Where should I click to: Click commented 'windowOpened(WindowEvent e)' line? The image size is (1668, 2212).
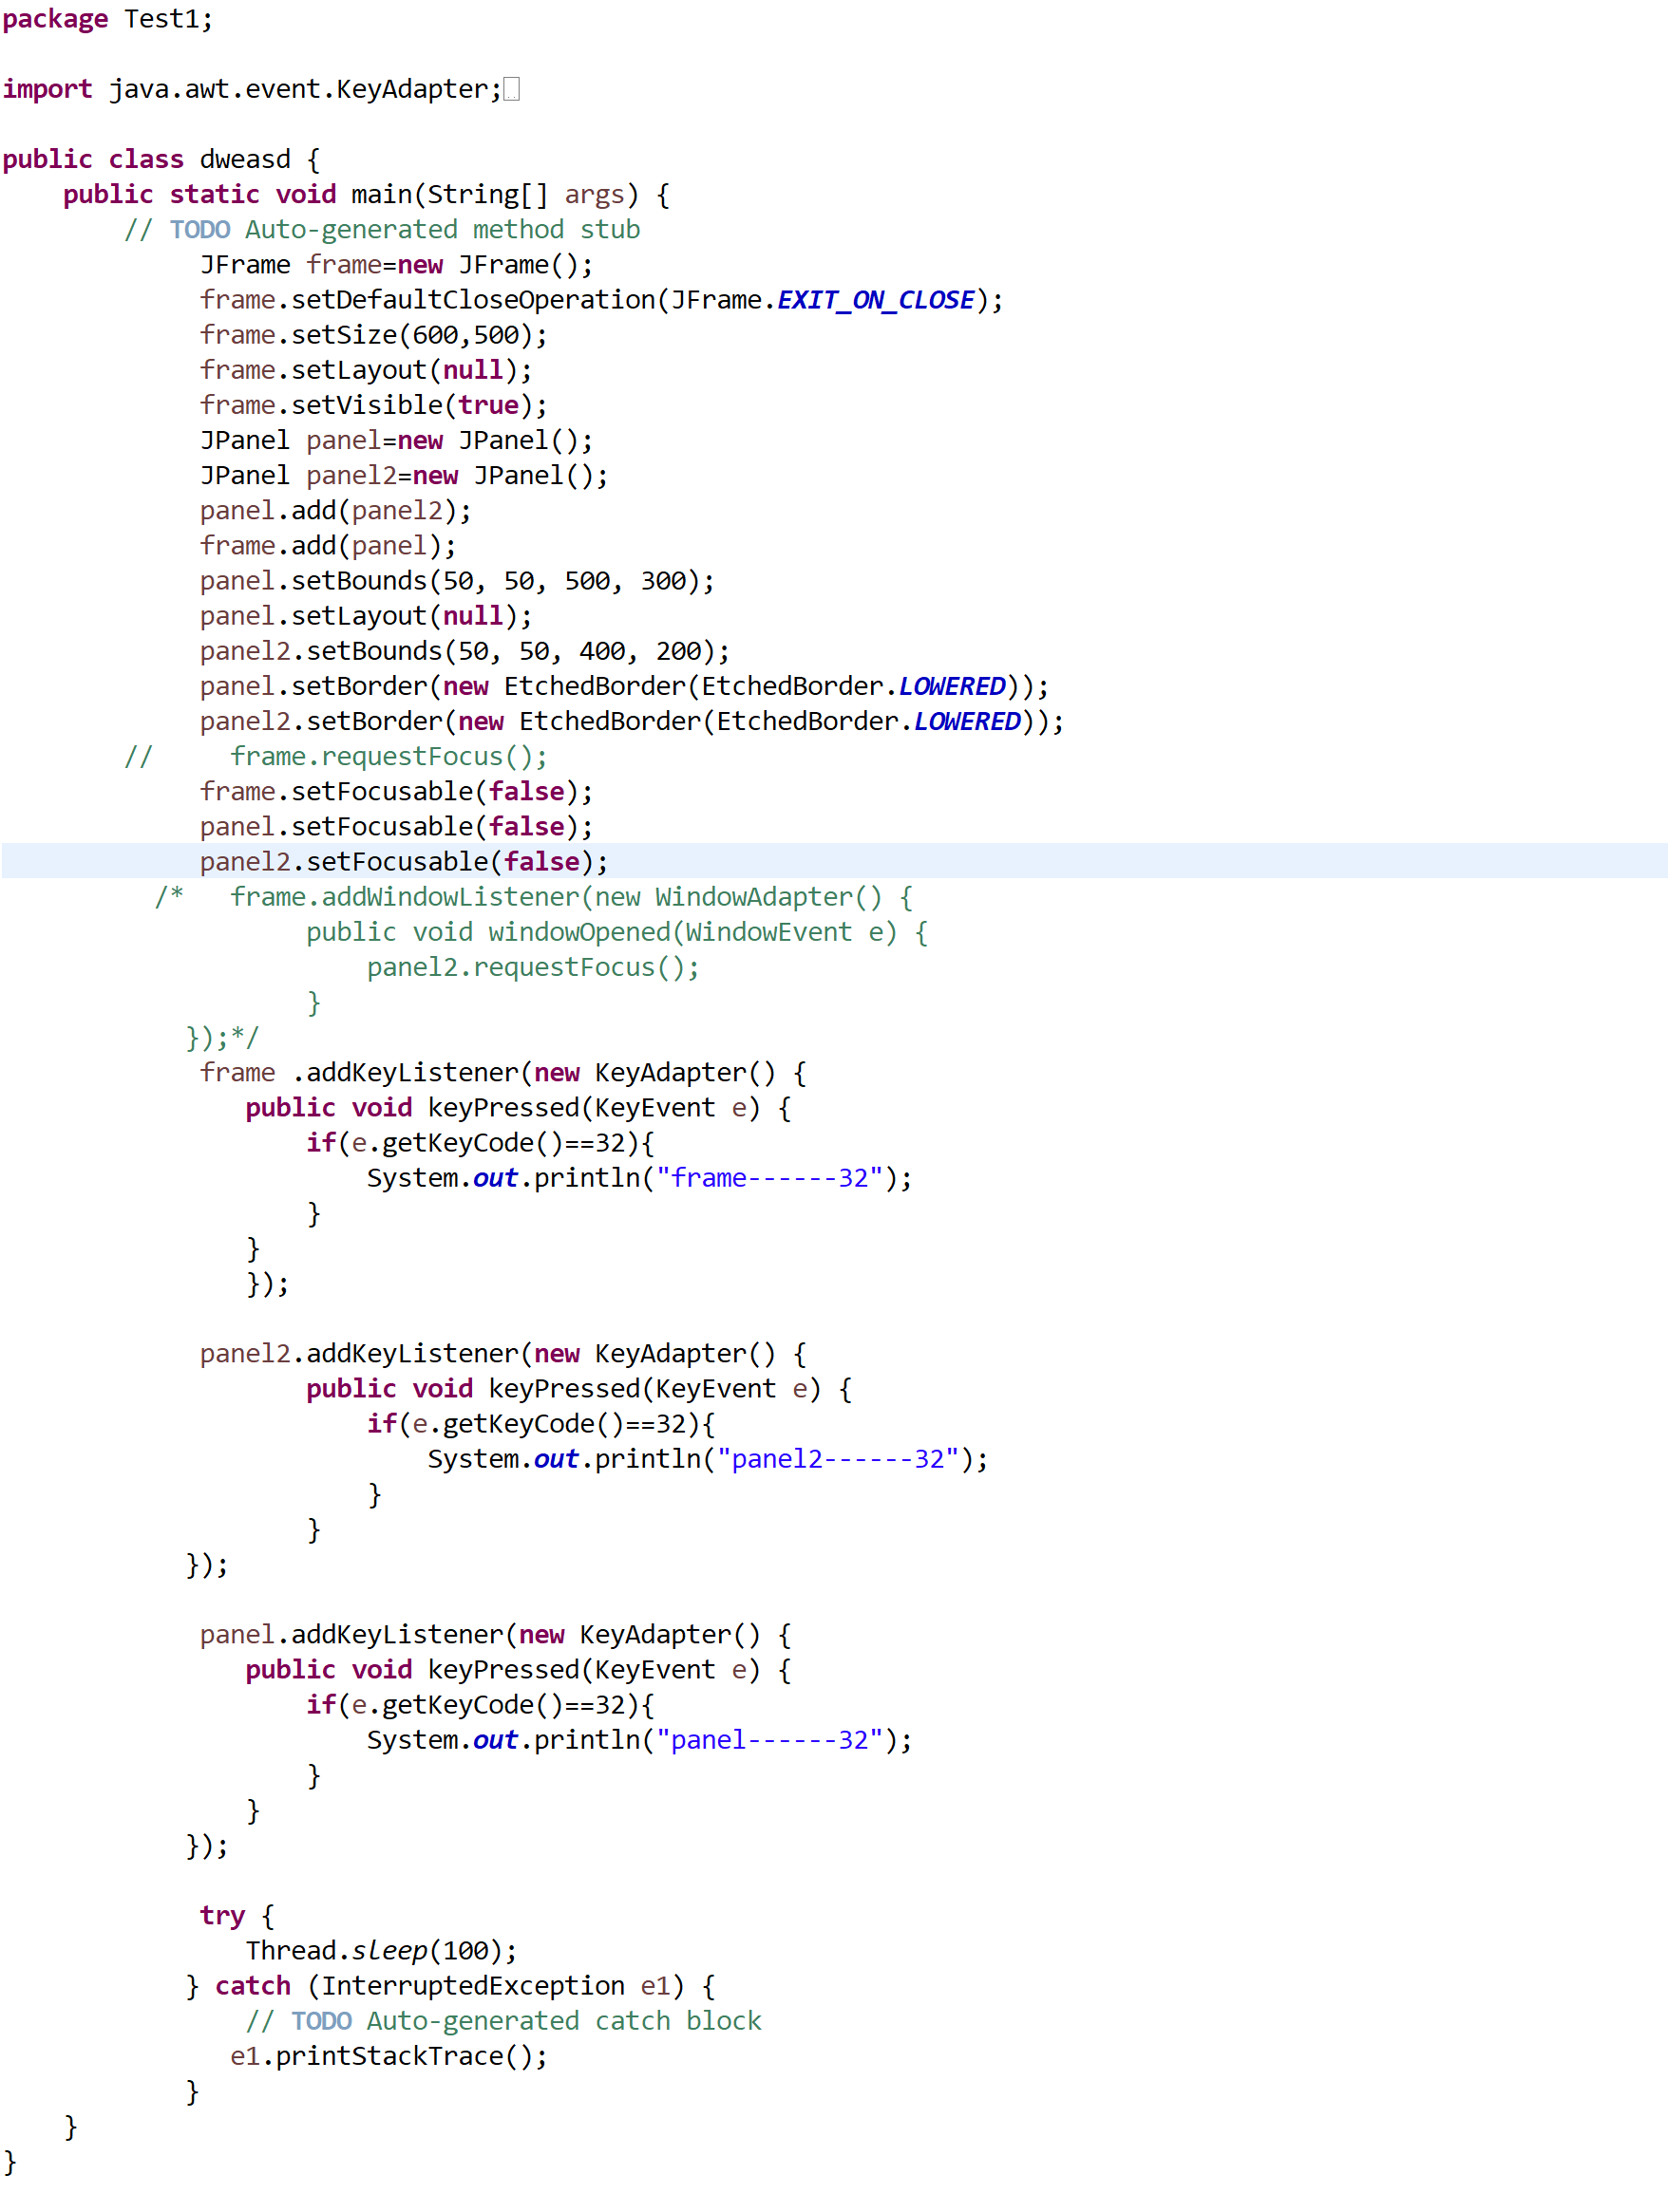click(617, 932)
